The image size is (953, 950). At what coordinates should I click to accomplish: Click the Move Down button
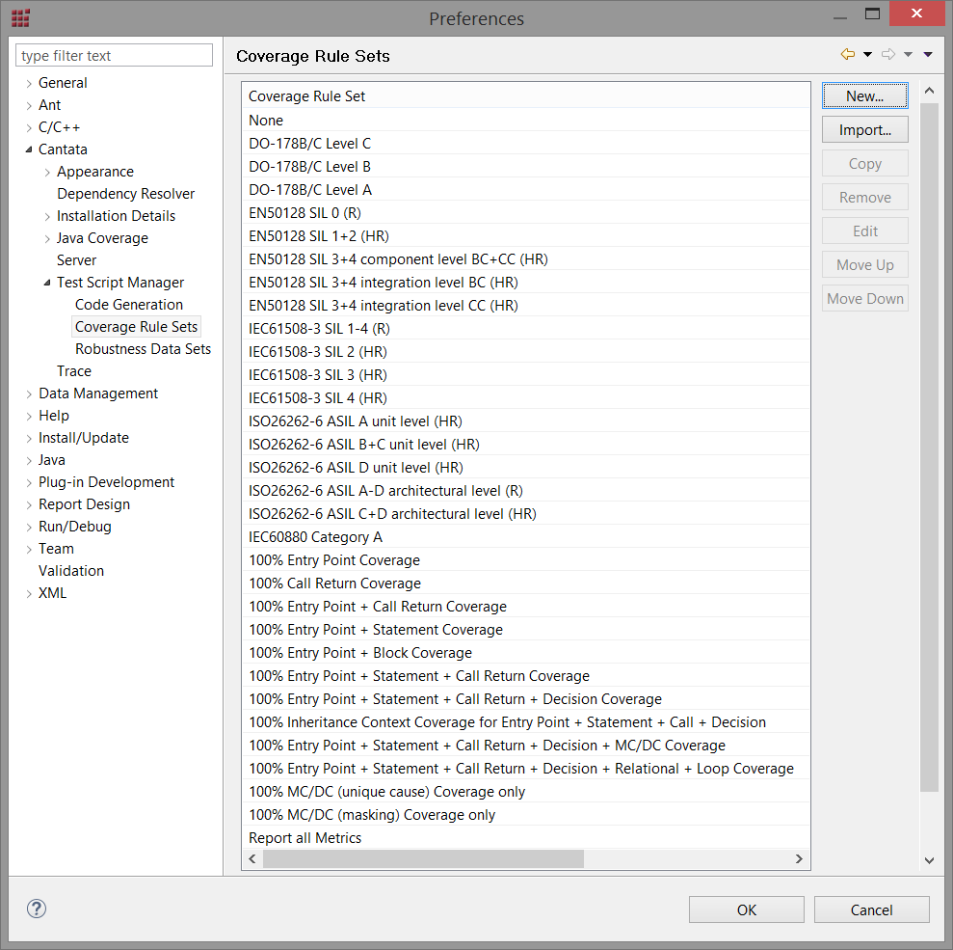tap(865, 299)
